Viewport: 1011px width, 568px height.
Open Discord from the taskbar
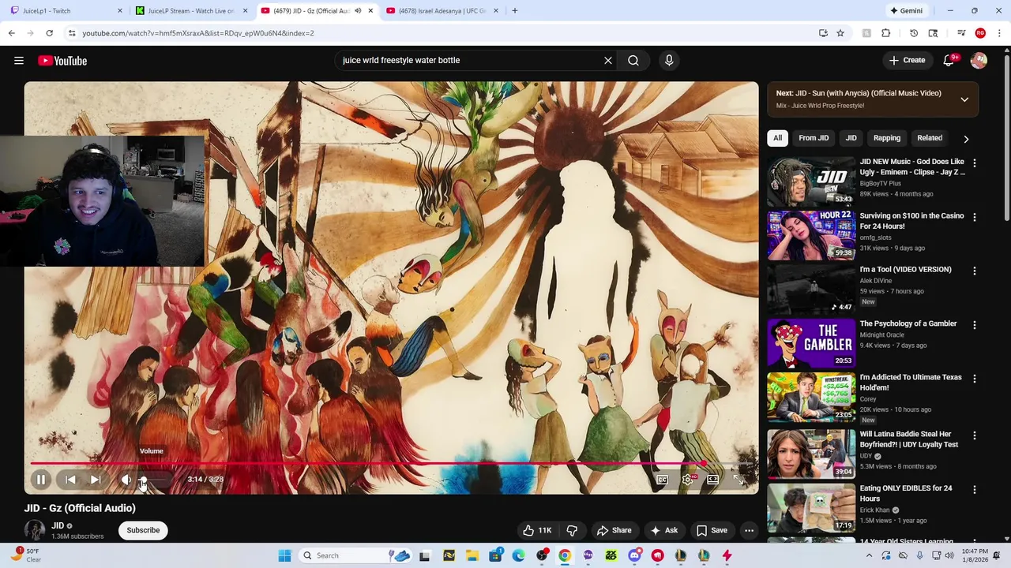(x=634, y=555)
